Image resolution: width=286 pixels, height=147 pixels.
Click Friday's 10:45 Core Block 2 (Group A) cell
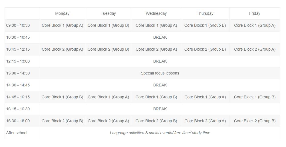pos(255,49)
